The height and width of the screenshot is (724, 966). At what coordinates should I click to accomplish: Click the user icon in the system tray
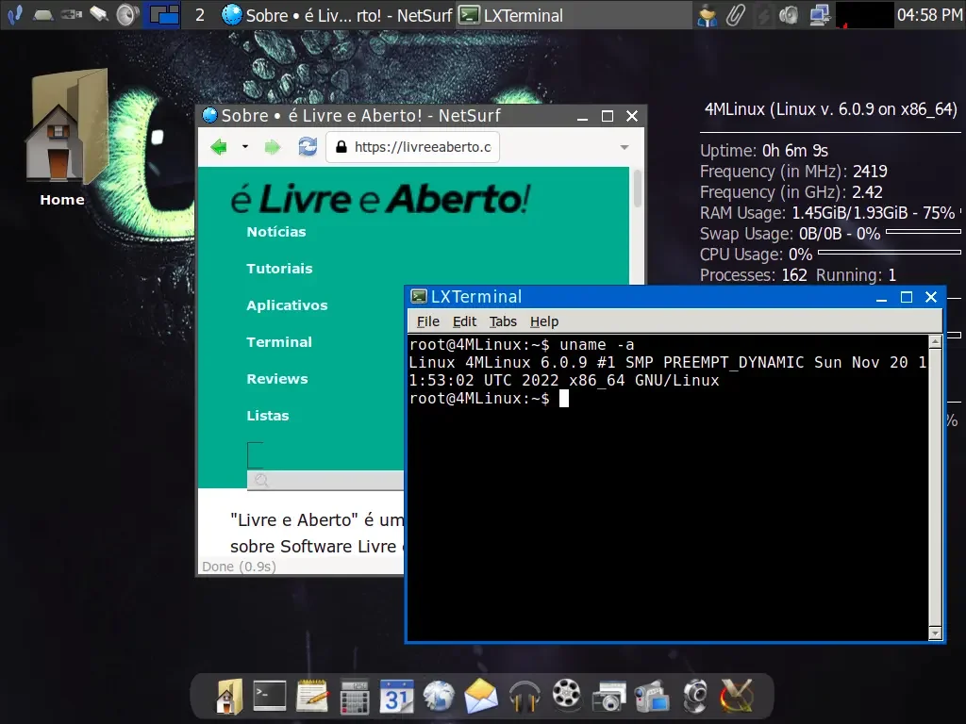point(708,15)
